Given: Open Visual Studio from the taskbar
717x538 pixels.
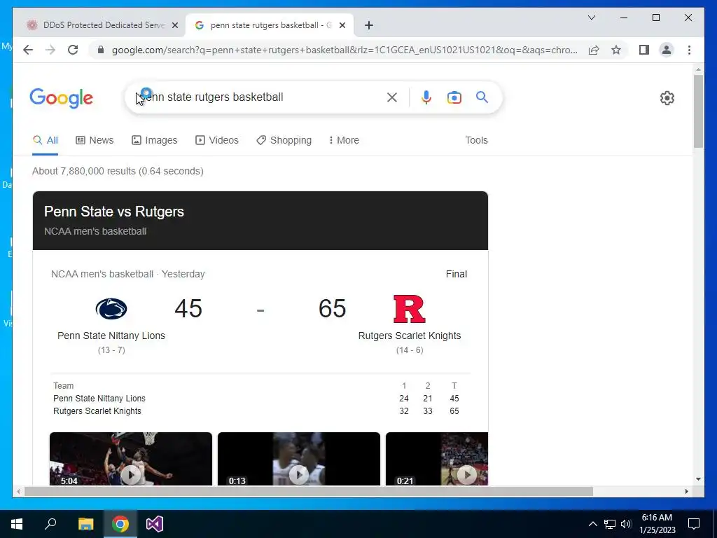Looking at the screenshot, I should coord(155,524).
